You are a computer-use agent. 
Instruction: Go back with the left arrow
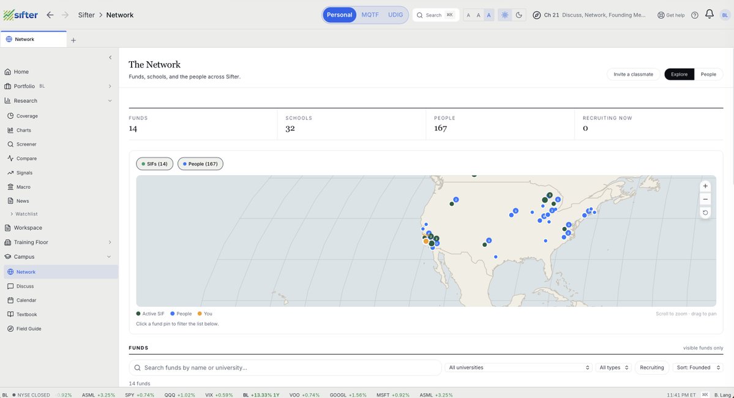(50, 15)
